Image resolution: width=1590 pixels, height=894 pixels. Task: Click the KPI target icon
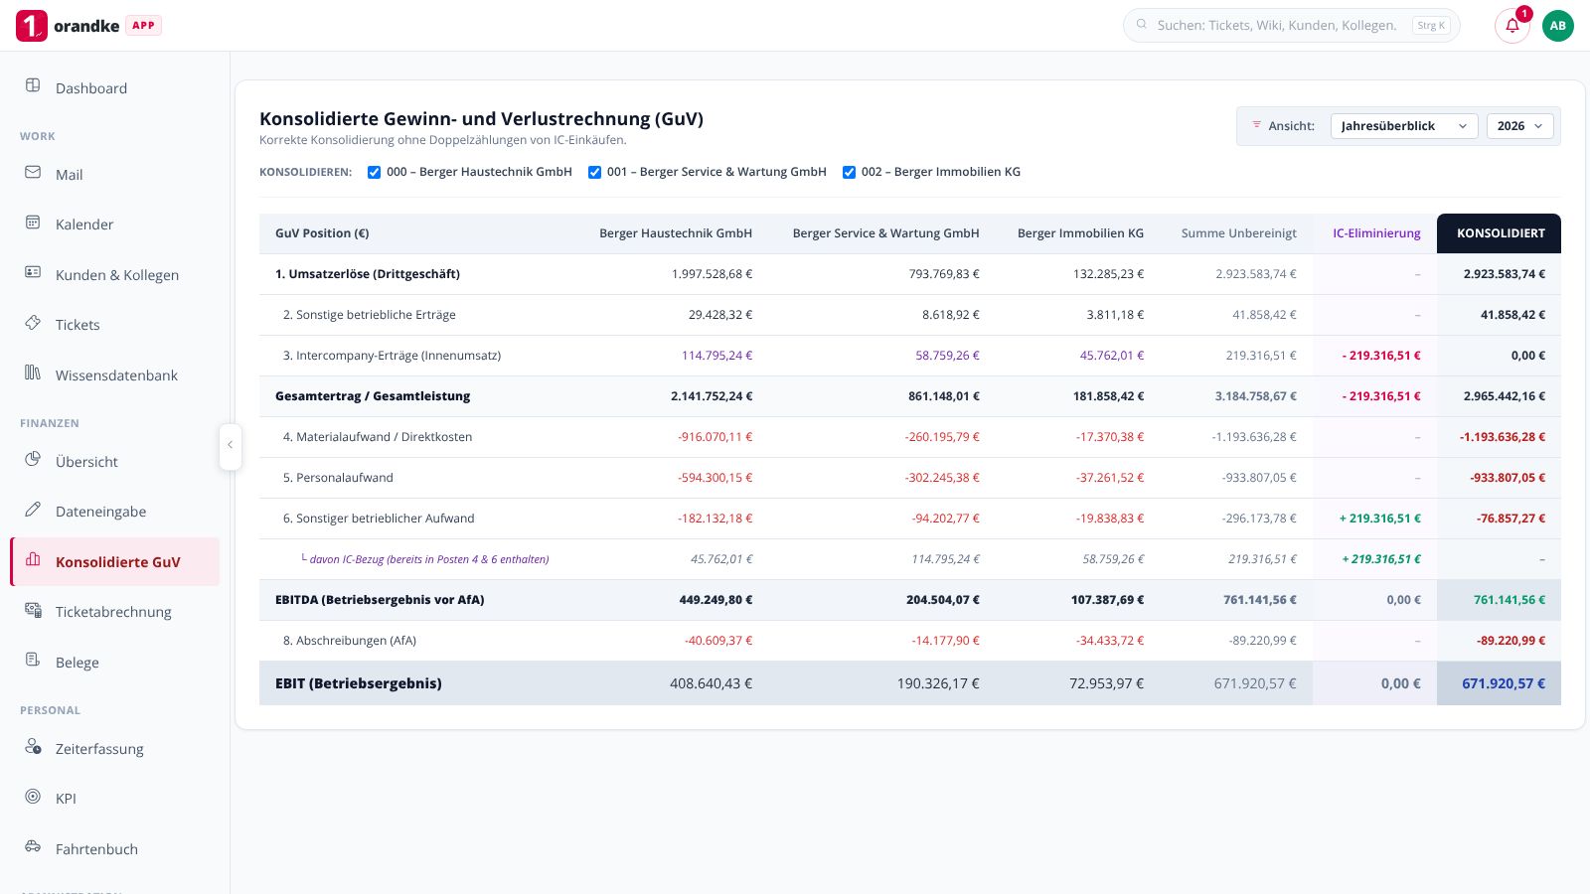(33, 796)
